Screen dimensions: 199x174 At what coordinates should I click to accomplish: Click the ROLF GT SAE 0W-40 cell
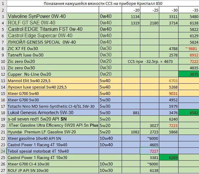click(x=53, y=23)
